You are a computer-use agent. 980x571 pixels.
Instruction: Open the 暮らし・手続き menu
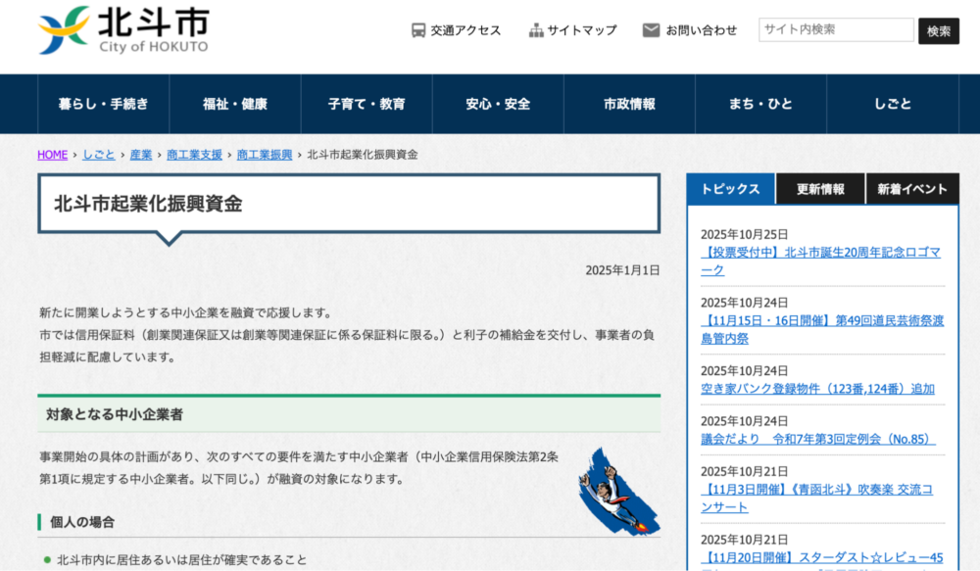pos(103,104)
